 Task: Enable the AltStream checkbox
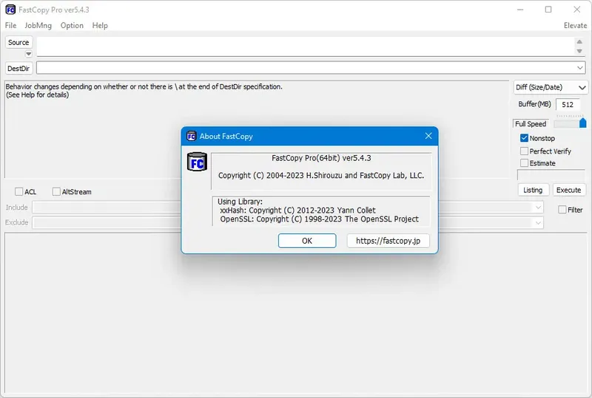[56, 191]
